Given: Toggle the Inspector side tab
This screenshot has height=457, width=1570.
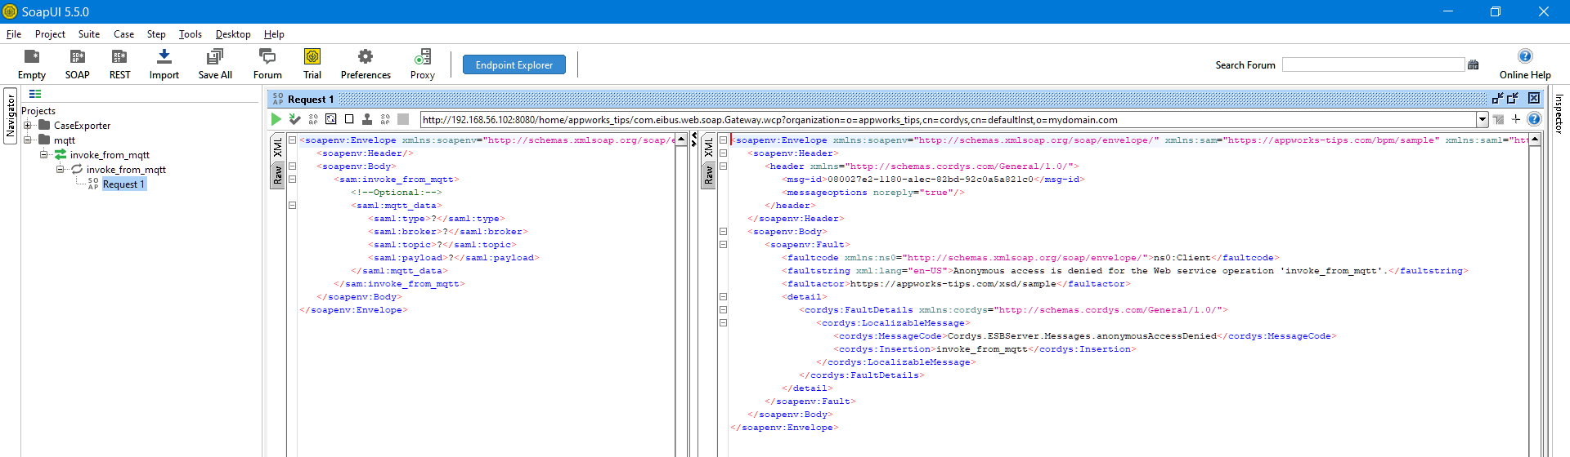Looking at the screenshot, I should [x=1559, y=113].
